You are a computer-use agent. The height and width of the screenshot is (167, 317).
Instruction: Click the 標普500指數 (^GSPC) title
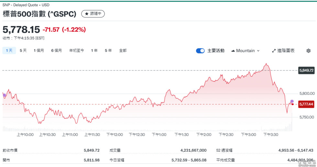tap(39, 14)
